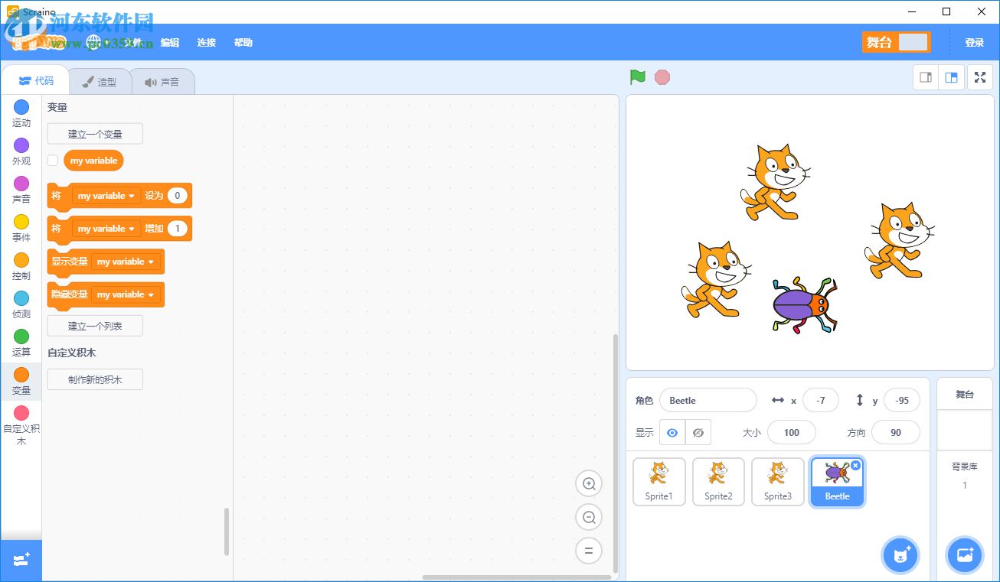The image size is (1000, 582).
Task: Open the 连接 menu
Action: pyautogui.click(x=206, y=43)
